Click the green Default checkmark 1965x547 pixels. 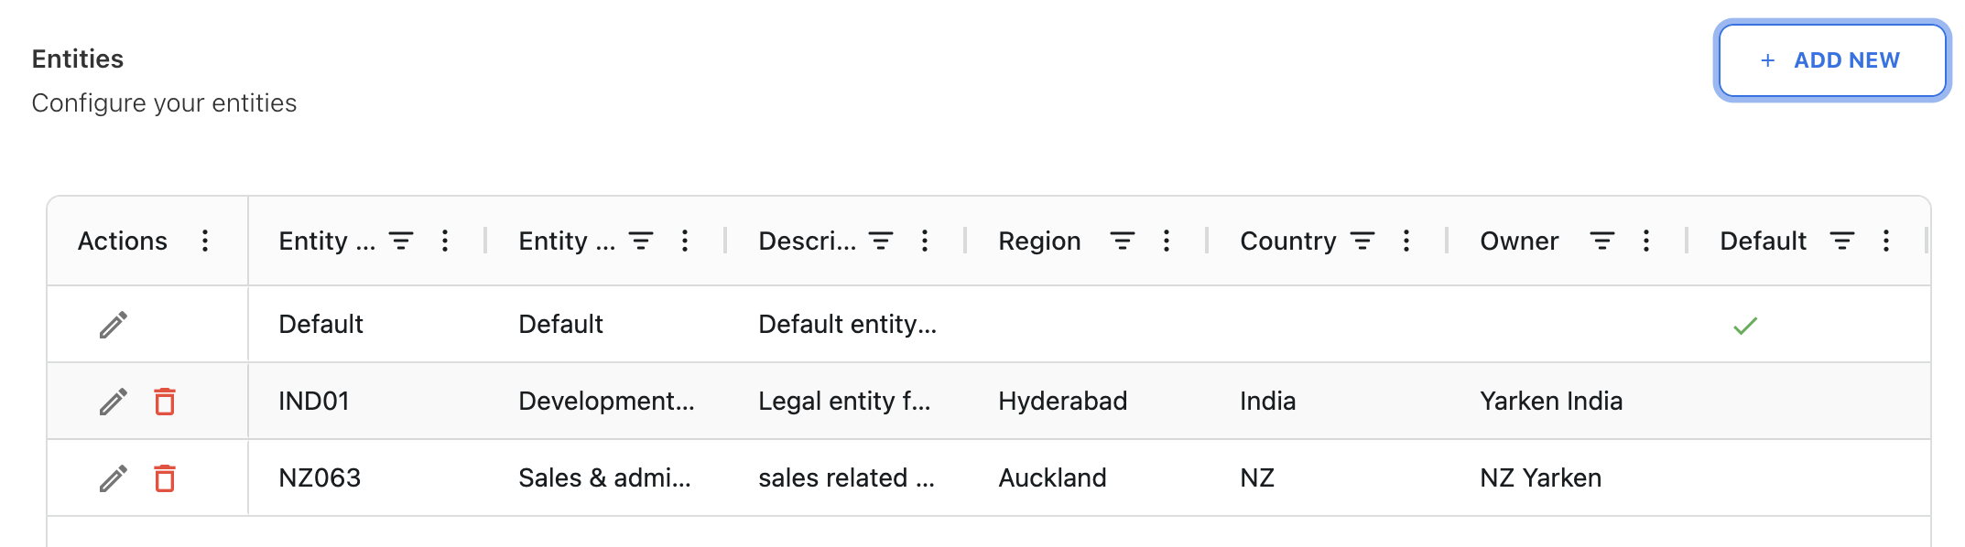pos(1745,326)
